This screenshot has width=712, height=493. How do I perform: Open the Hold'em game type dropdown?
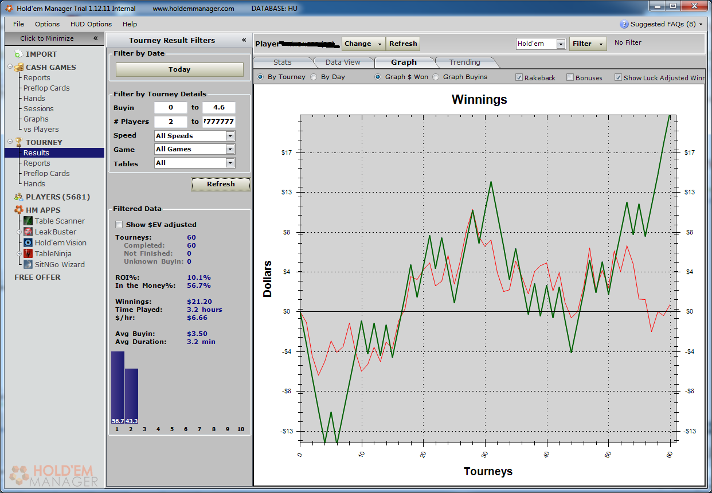click(560, 44)
